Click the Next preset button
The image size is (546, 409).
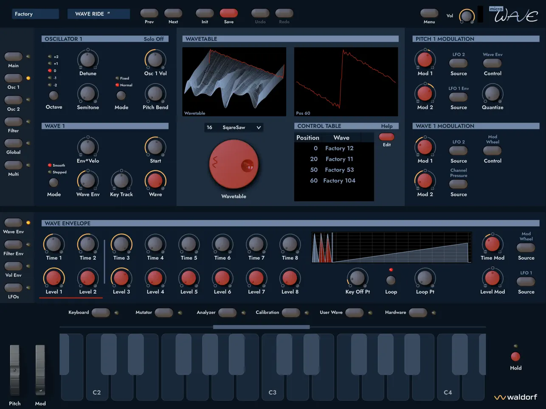173,13
